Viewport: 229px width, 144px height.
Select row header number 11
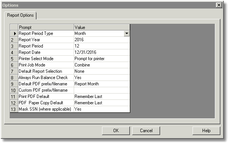click(14, 96)
